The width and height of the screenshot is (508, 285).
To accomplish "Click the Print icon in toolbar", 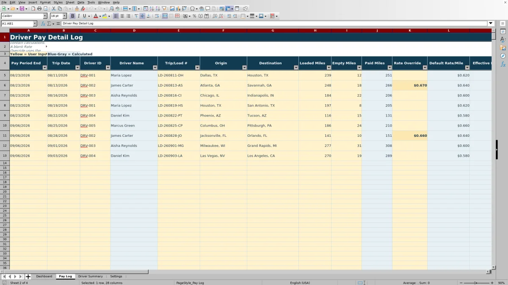I will (x=39, y=8).
